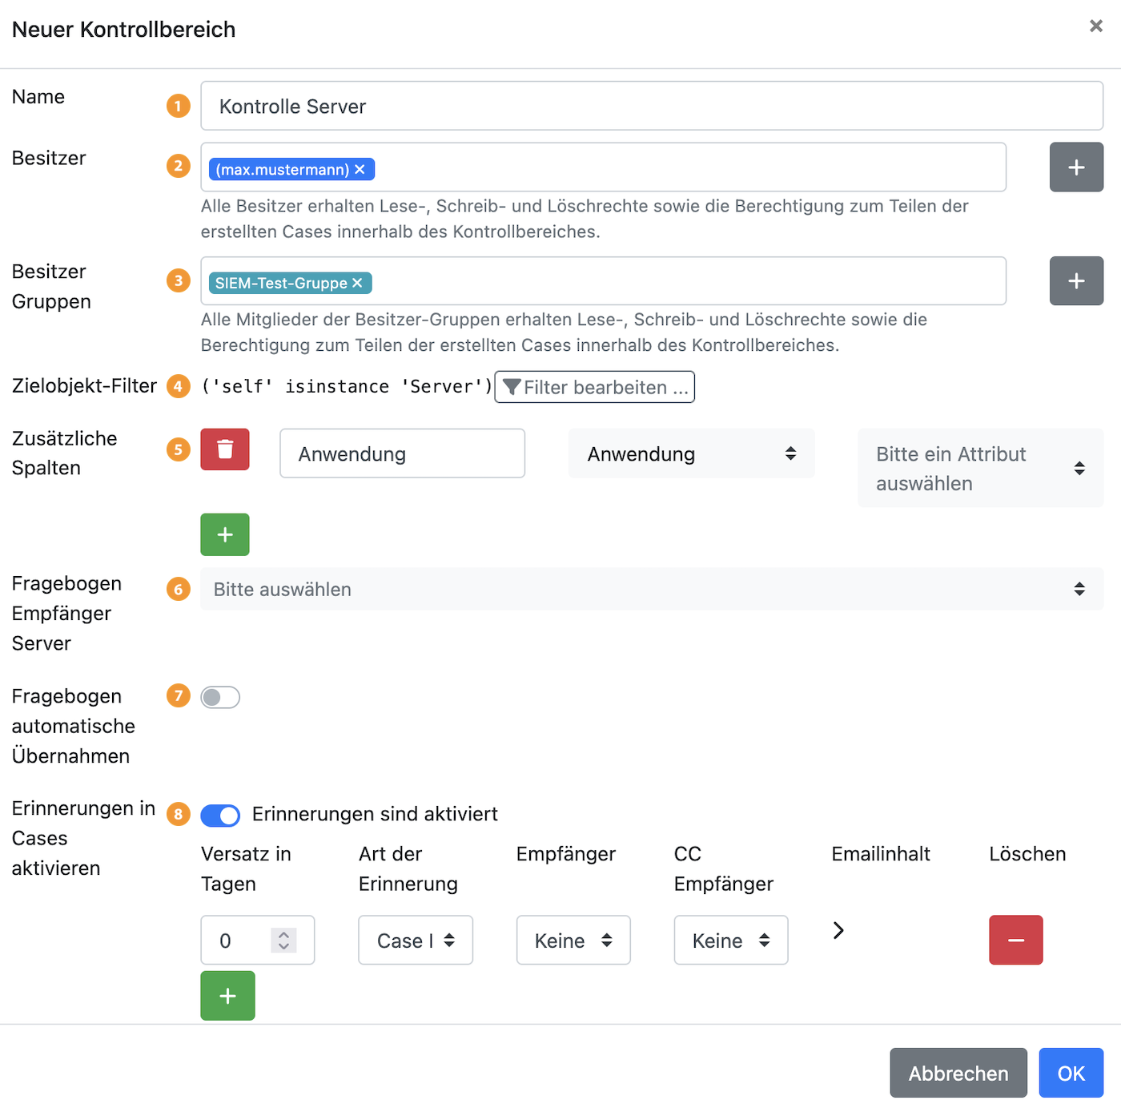Image resolution: width=1121 pixels, height=1112 pixels.
Task: Add a new reminder row
Action: tap(227, 996)
